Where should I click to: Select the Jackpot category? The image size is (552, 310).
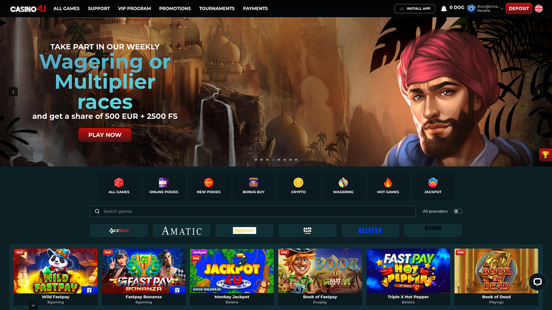point(432,186)
